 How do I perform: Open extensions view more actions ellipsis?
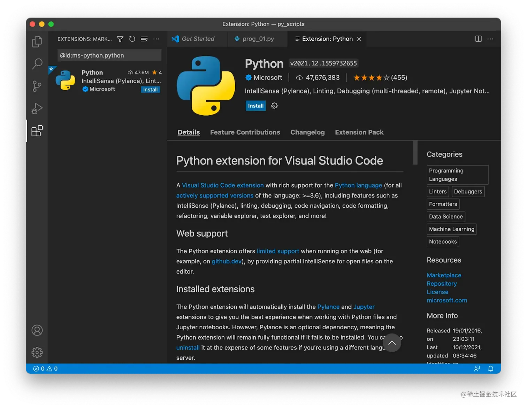click(x=156, y=39)
